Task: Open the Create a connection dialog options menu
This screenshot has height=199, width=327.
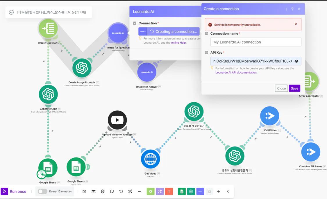Action: click(286, 9)
